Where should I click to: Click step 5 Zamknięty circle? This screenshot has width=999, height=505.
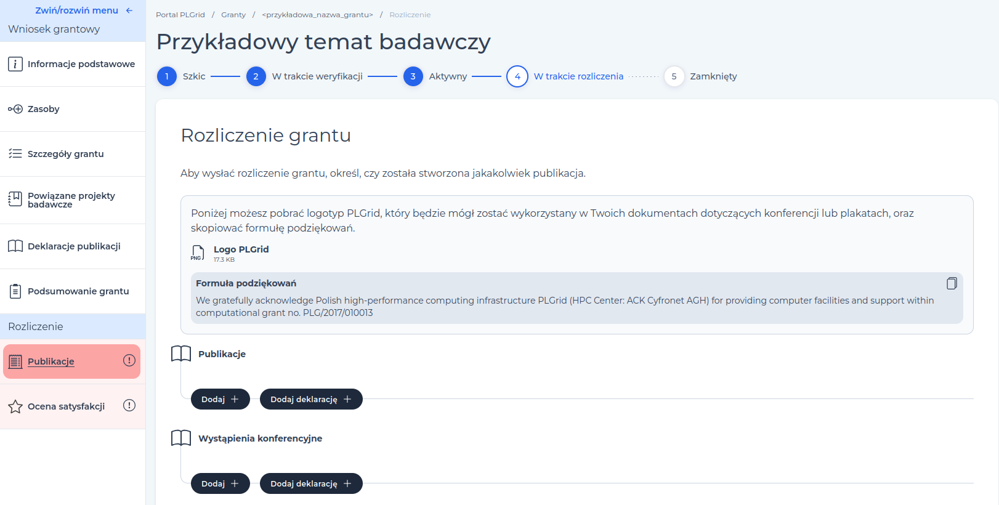click(674, 76)
